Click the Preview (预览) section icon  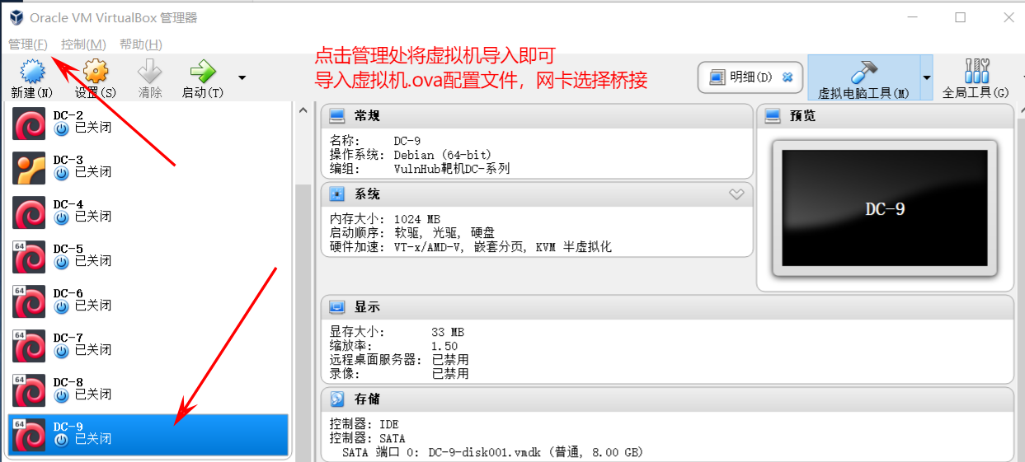(x=772, y=116)
